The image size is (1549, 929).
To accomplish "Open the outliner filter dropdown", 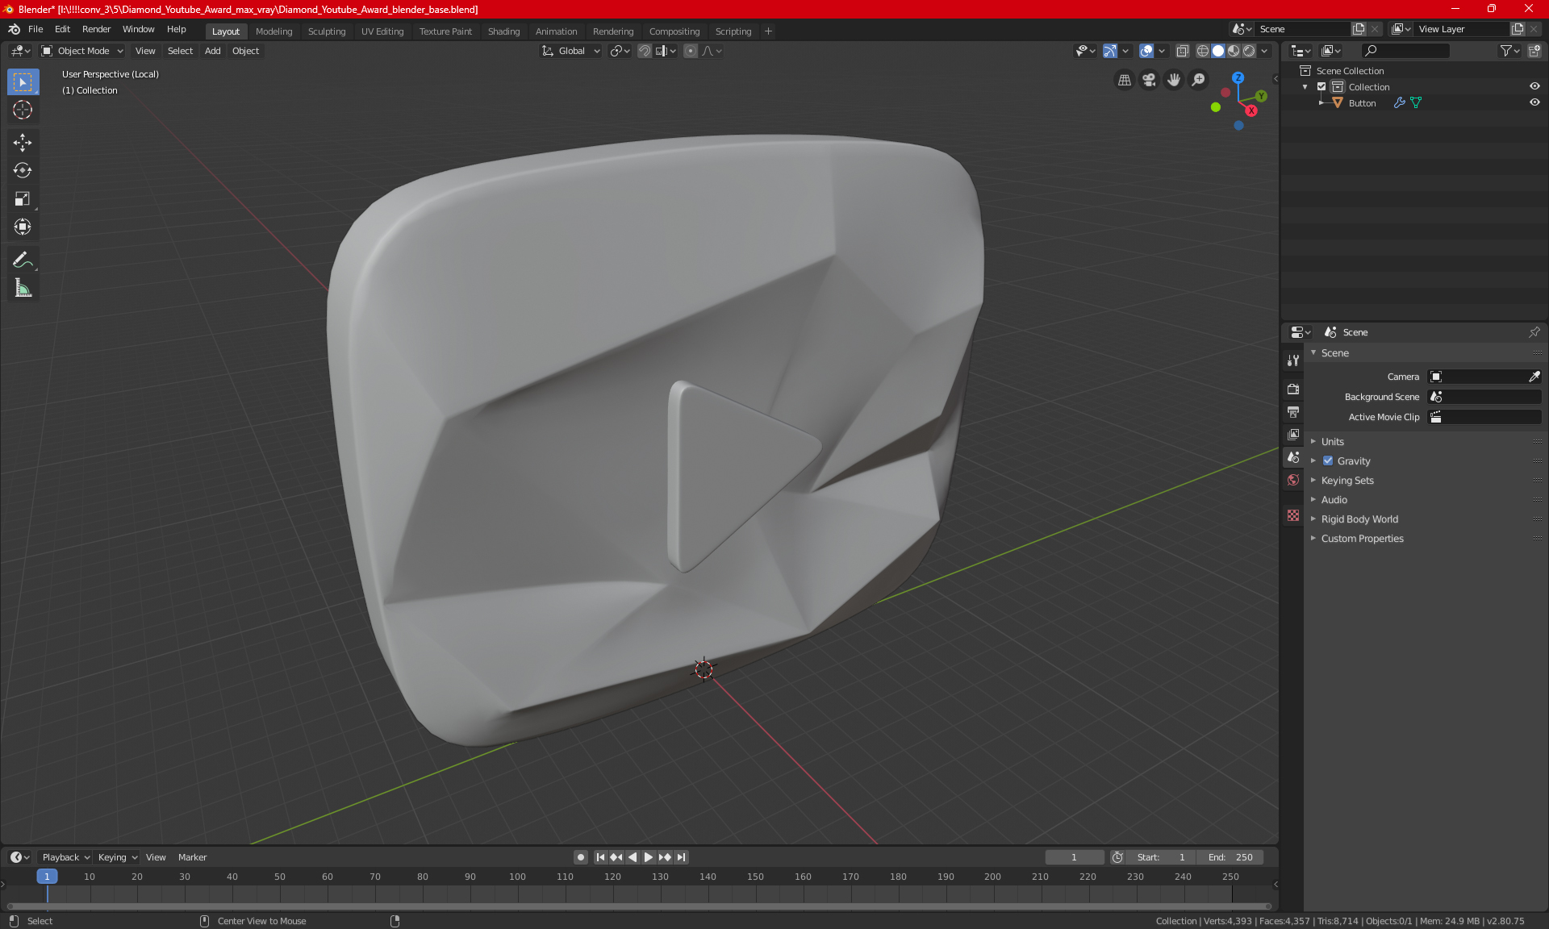I will pos(1509,51).
